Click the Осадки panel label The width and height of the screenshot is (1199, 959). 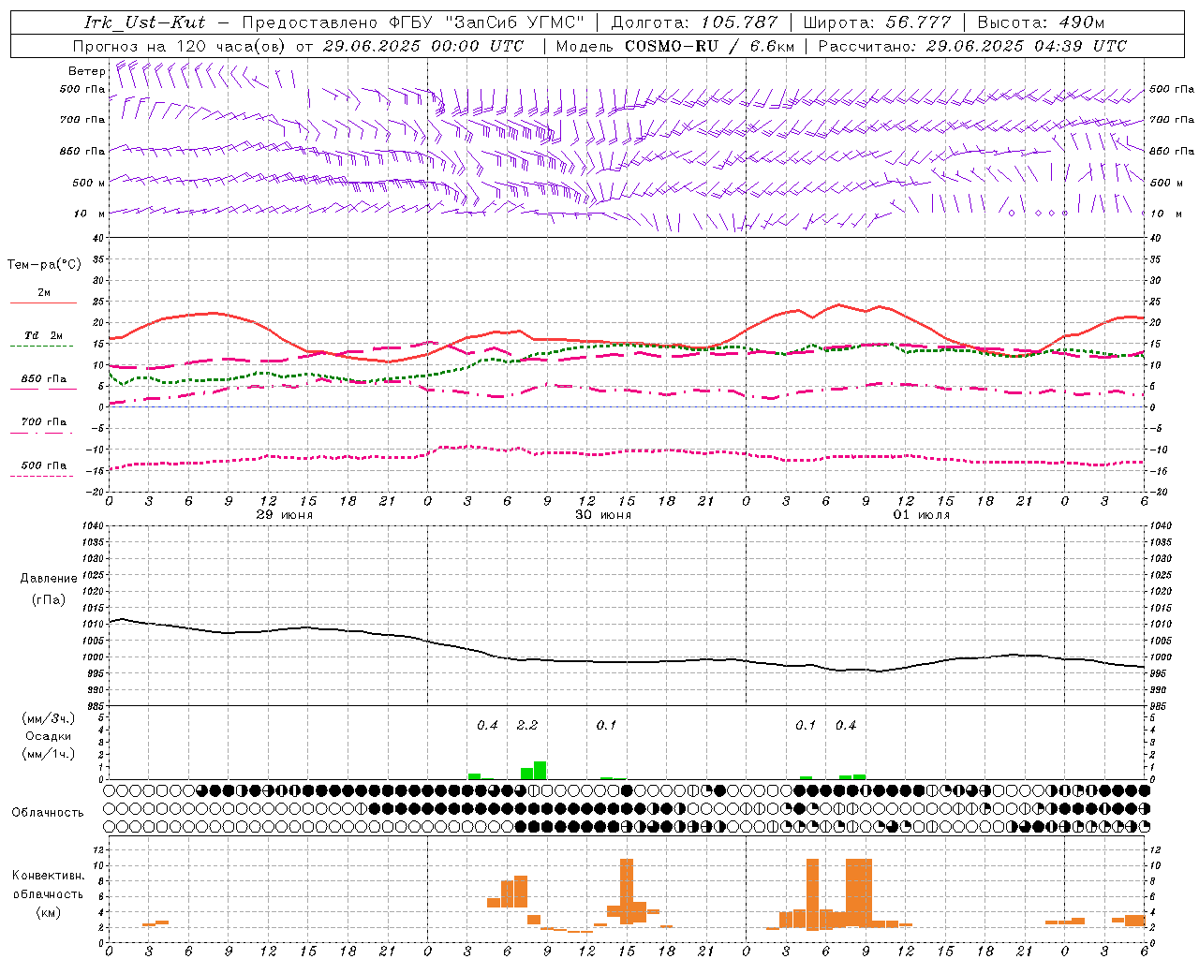click(49, 736)
